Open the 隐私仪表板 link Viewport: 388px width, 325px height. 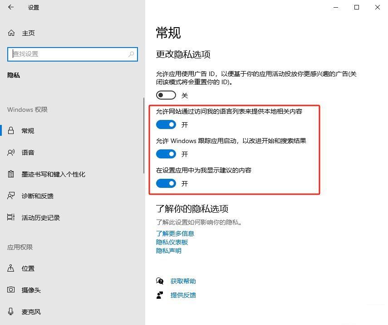[172, 242]
